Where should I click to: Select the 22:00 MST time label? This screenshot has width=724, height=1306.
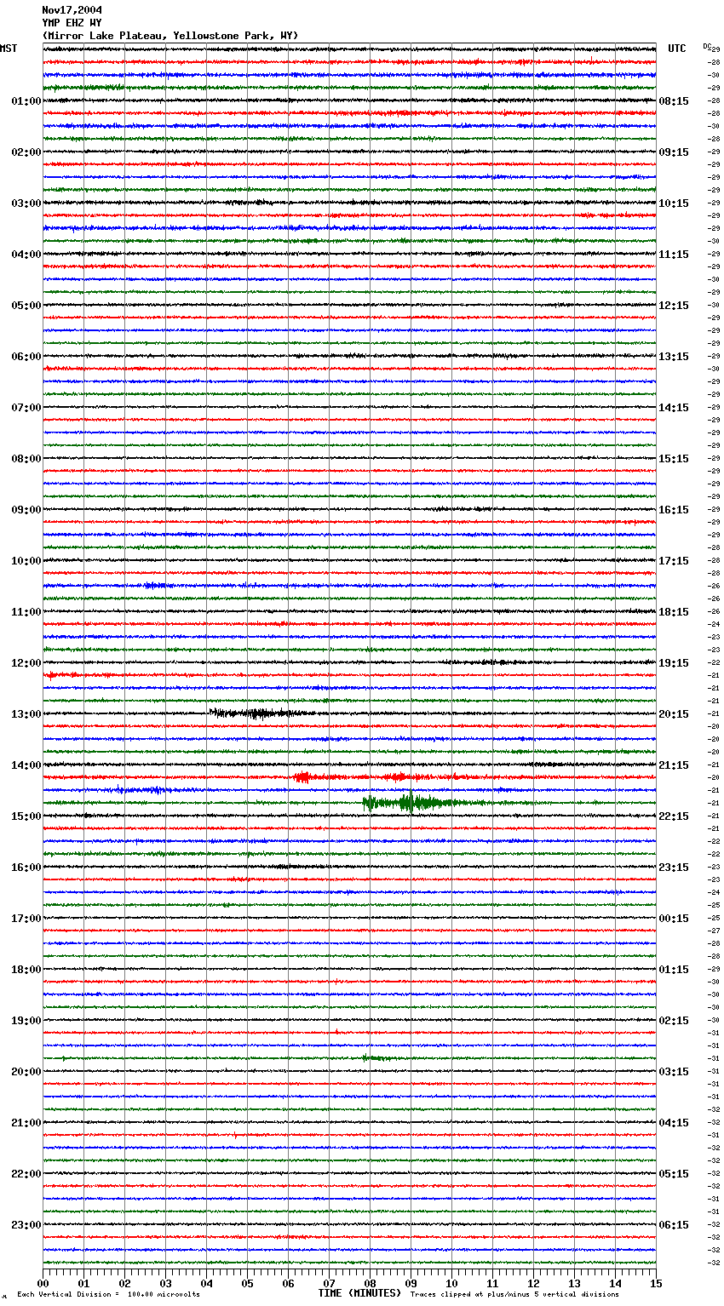pyautogui.click(x=26, y=1174)
